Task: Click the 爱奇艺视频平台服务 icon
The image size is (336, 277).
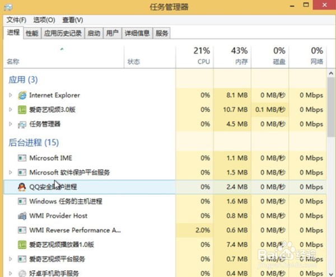Action: (x=22, y=259)
